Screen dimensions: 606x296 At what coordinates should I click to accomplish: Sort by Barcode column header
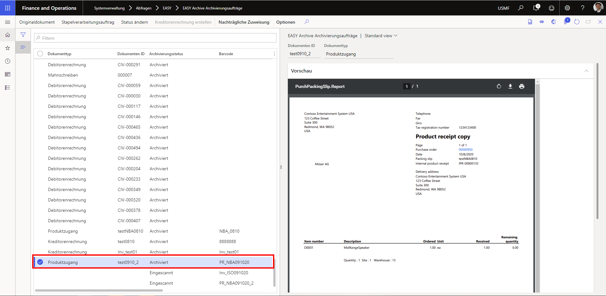tap(226, 54)
